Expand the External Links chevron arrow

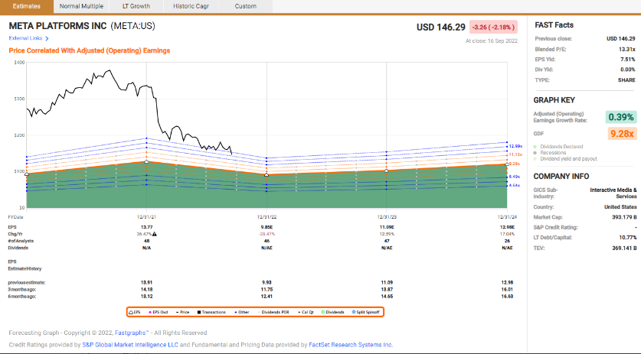coord(47,38)
